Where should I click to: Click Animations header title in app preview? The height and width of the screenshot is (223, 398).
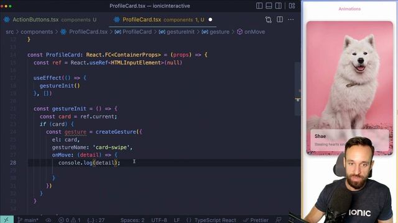[x=349, y=9]
